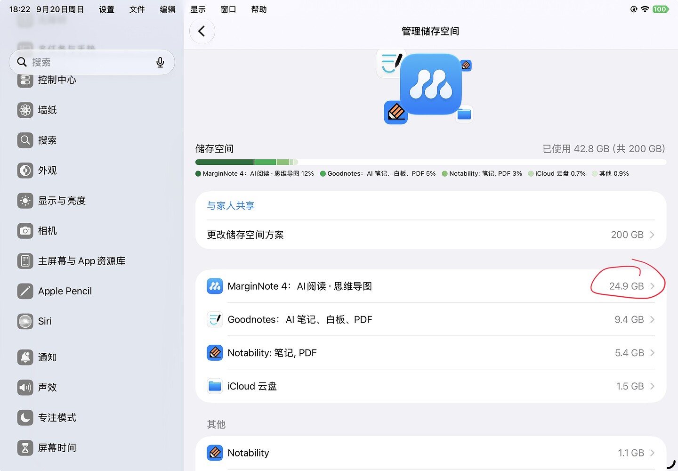Click the storage usage bar
The height and width of the screenshot is (471, 678).
[x=431, y=162]
